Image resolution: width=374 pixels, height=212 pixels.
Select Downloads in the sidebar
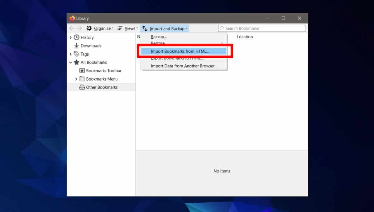click(x=91, y=46)
